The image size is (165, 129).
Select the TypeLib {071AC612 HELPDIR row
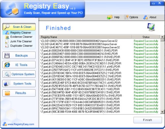pos(100,60)
